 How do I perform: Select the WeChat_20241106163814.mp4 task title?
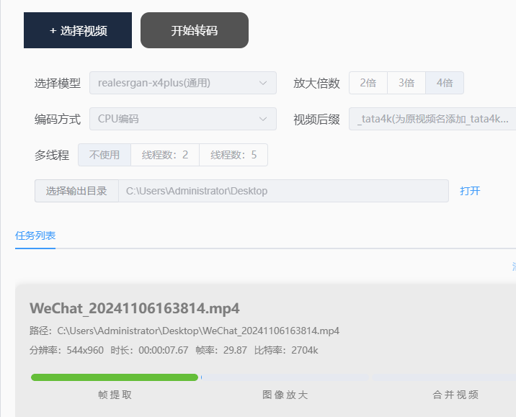click(x=135, y=308)
